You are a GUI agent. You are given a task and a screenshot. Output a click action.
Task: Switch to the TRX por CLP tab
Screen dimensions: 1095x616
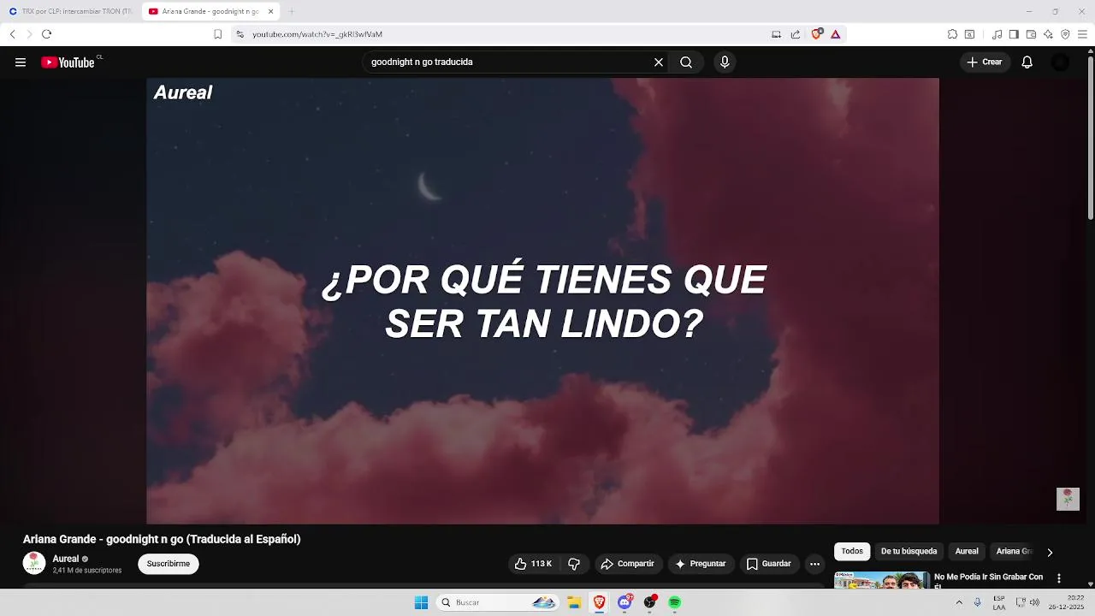(70, 11)
